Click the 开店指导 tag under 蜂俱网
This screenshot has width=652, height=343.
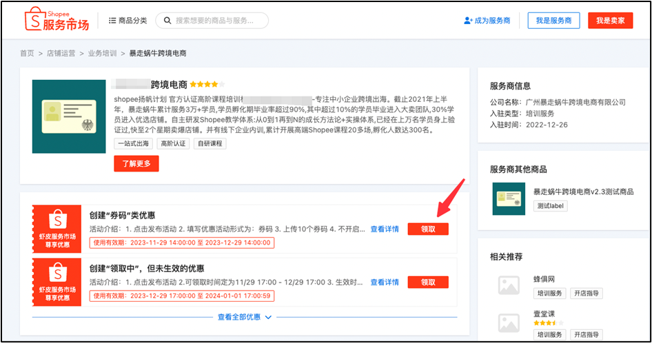587,293
